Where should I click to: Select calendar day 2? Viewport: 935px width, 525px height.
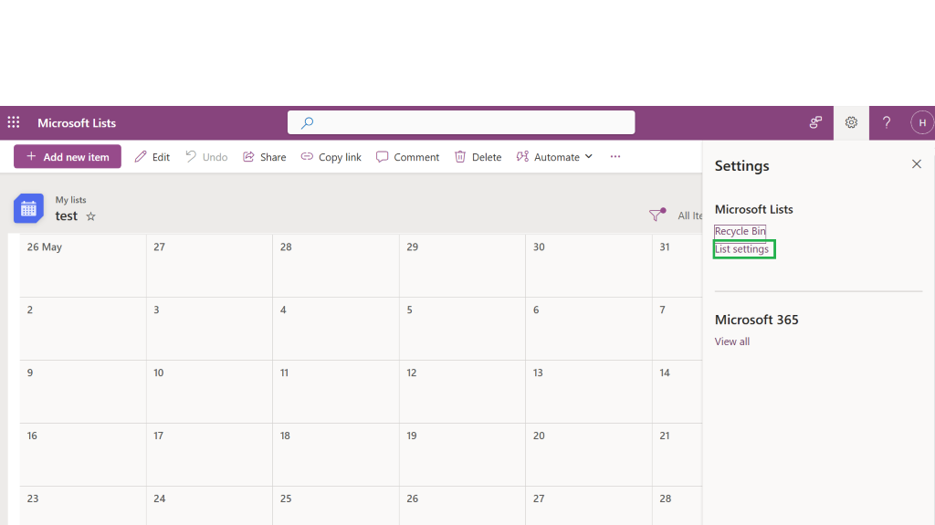(x=83, y=329)
